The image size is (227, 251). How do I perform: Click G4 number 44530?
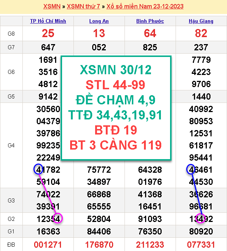click(201, 182)
